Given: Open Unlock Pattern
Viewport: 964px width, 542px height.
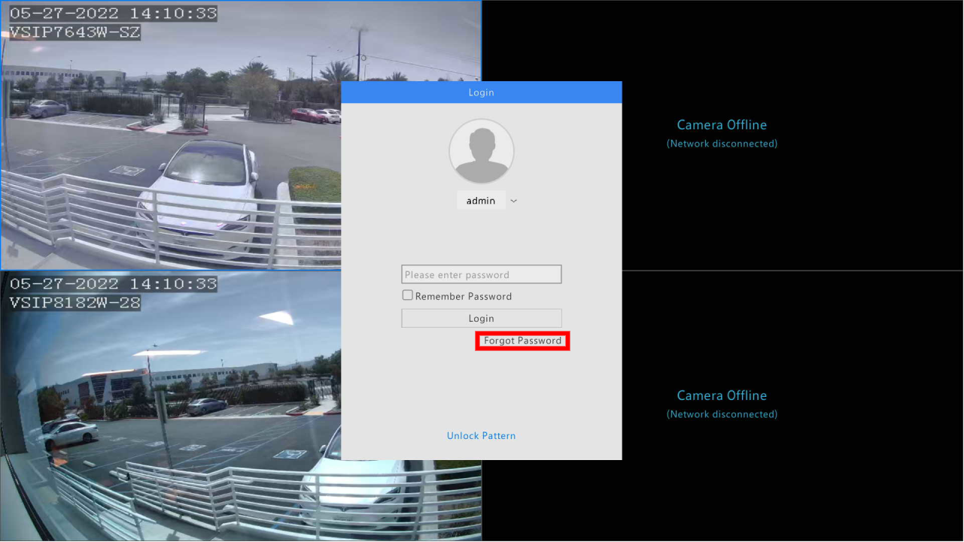Looking at the screenshot, I should coord(481,435).
